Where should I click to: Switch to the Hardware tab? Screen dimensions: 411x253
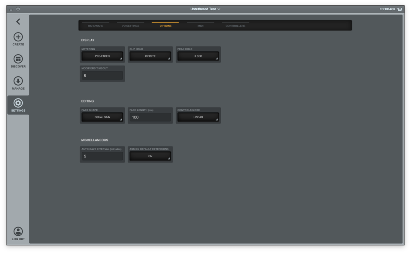click(x=96, y=26)
